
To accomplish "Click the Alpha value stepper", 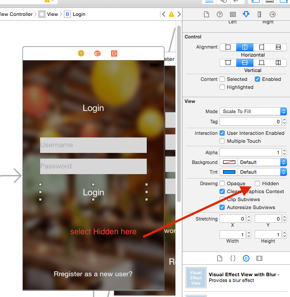I will click(284, 152).
